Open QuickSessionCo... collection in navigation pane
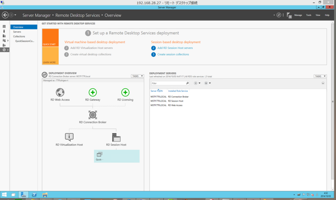This screenshot has width=336, height=200. [x=25, y=41]
